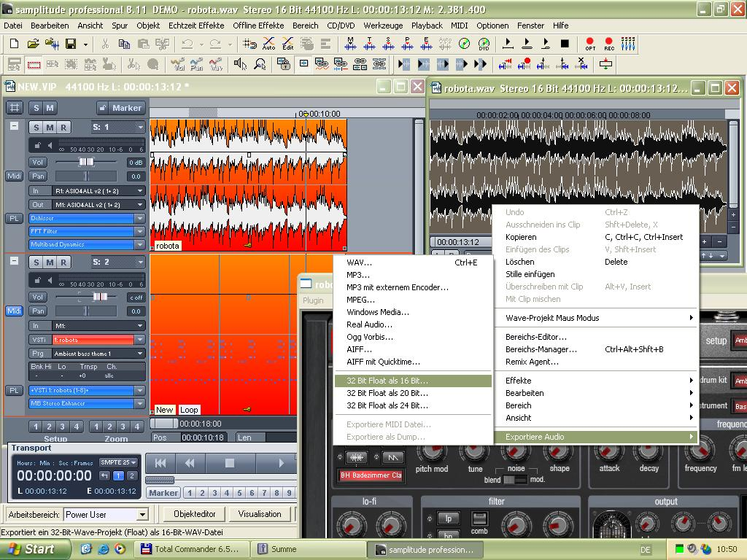This screenshot has height=560, width=747.
Task: Click the grid icon in NEW.VIP track header
Action: coord(15,108)
